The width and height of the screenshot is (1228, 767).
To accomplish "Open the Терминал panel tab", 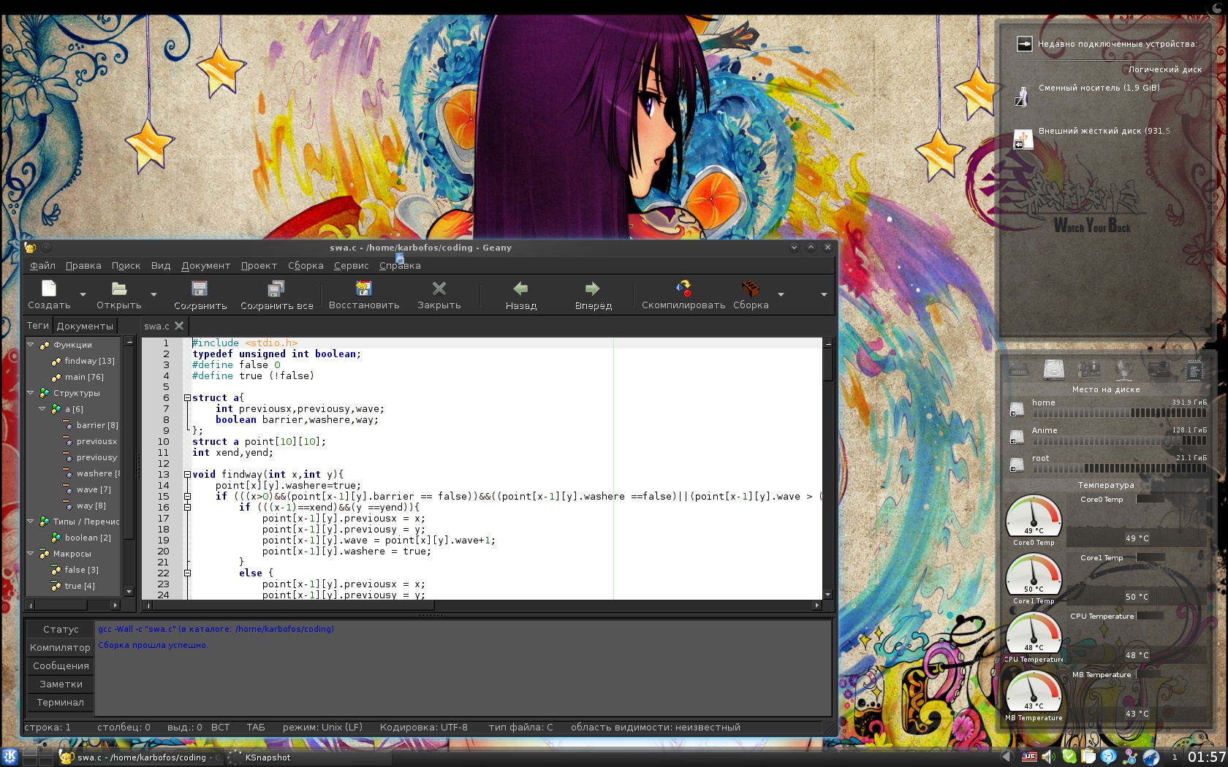I will pos(61,703).
